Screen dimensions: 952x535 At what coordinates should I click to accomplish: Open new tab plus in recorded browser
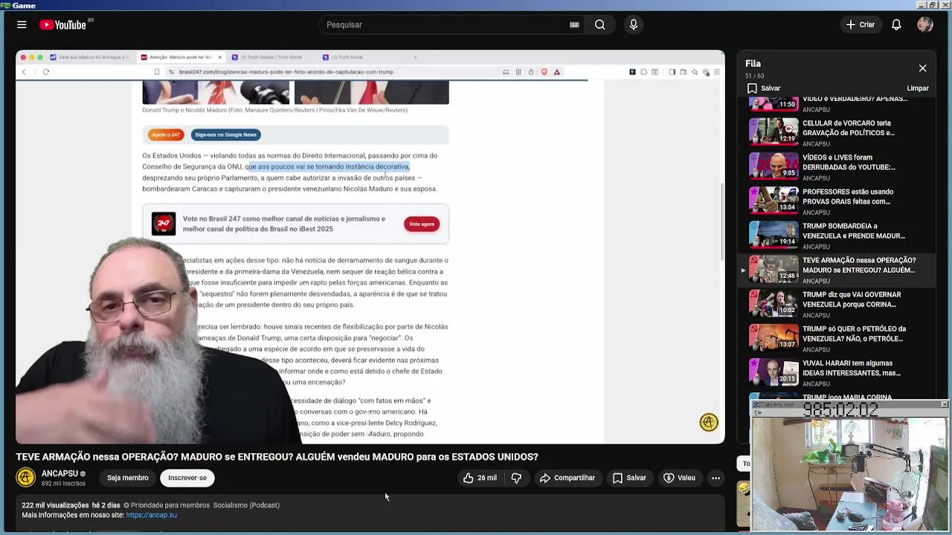pyautogui.click(x=415, y=57)
